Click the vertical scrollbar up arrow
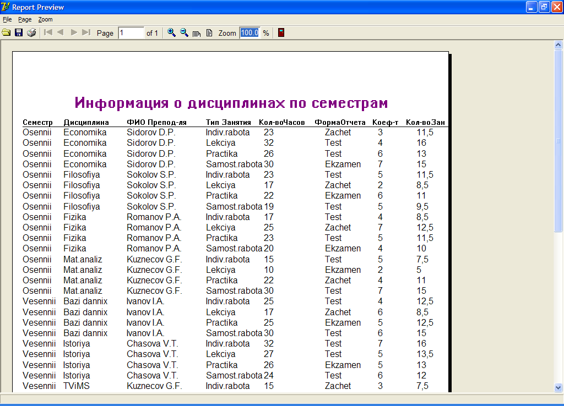The width and height of the screenshot is (564, 406). click(x=558, y=45)
